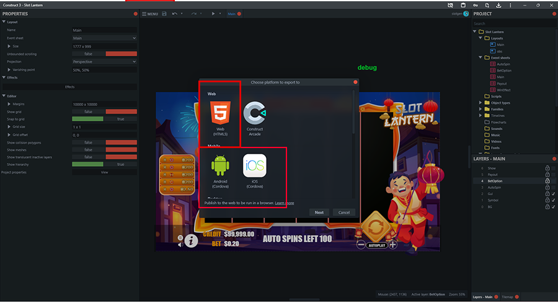
Task: Click the key/password icon in title bar
Action: (475, 6)
